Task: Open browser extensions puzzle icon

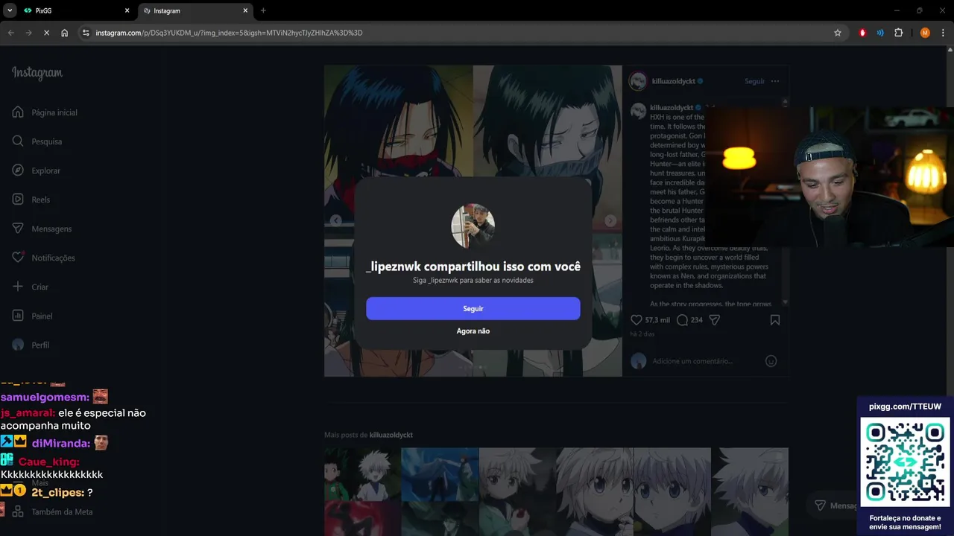Action: [x=898, y=33]
